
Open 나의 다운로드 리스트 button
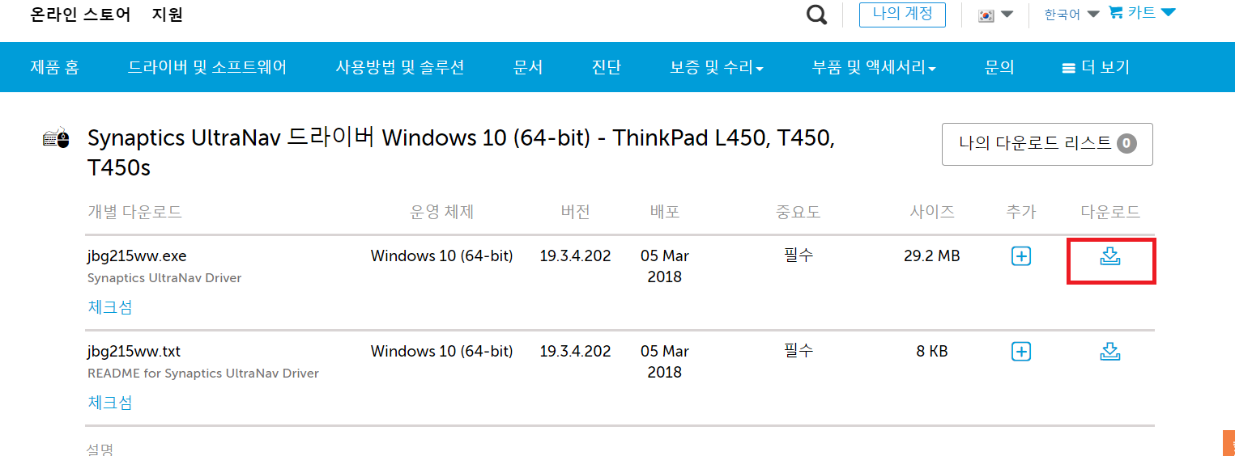(1047, 145)
